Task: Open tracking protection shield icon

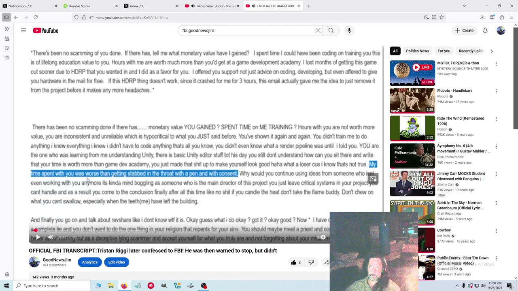Action: [76, 17]
